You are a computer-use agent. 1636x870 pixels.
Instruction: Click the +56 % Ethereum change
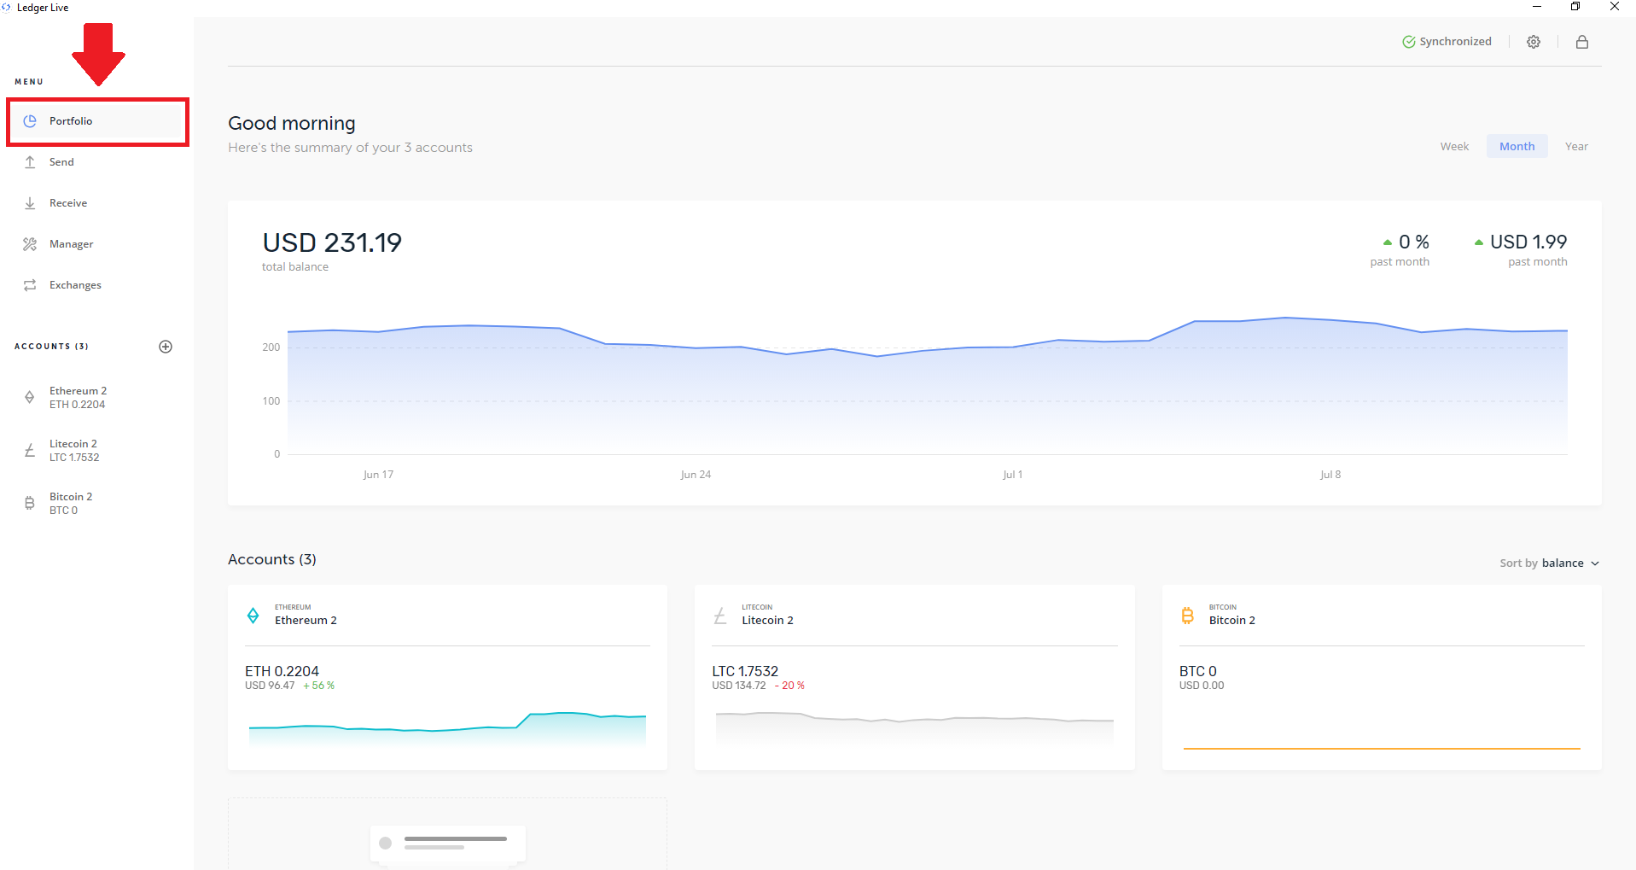pyautogui.click(x=318, y=686)
